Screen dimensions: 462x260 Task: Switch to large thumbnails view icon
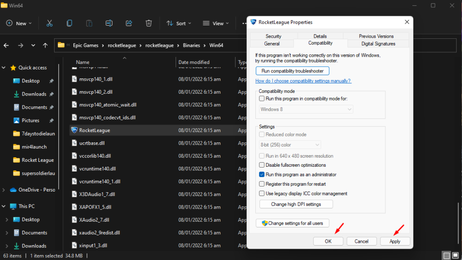[x=456, y=255]
